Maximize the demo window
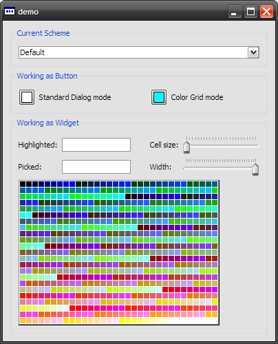 point(250,12)
